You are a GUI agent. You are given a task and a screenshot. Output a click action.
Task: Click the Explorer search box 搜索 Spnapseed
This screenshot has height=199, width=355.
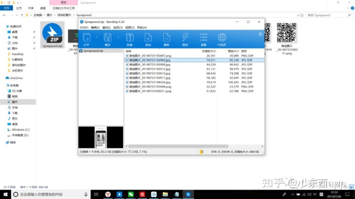click(x=329, y=15)
